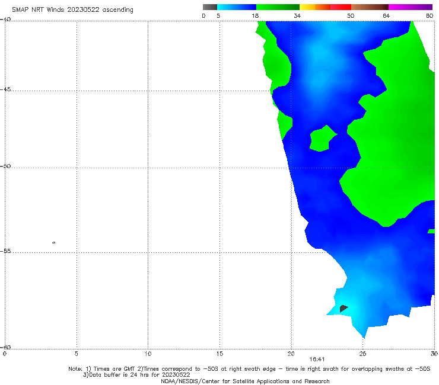Click the color bar label 50
The width and height of the screenshot is (439, 385).
pos(351,16)
